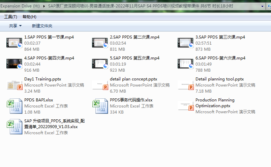Viewport: 271px width, 167px height.
Task: Click the PPDS BAPI.xlsx Excel icon
Action: pos(14,106)
